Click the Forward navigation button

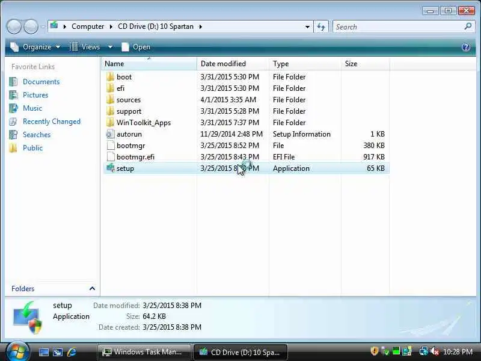tap(31, 26)
